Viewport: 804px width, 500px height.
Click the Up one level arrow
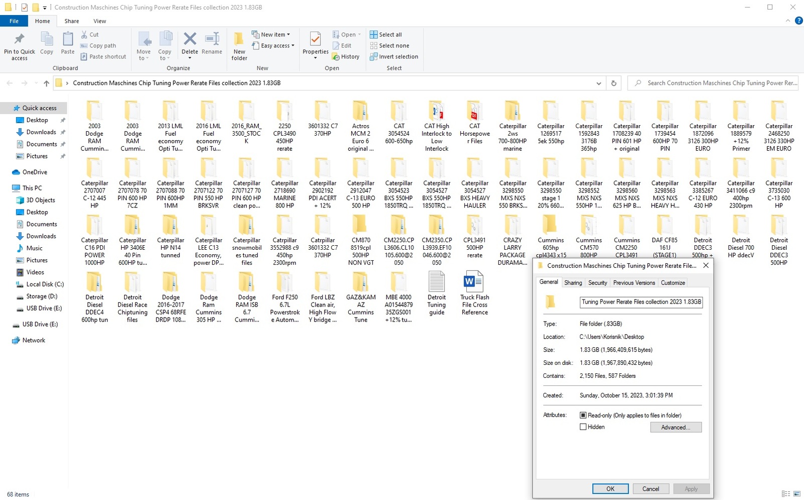[46, 83]
